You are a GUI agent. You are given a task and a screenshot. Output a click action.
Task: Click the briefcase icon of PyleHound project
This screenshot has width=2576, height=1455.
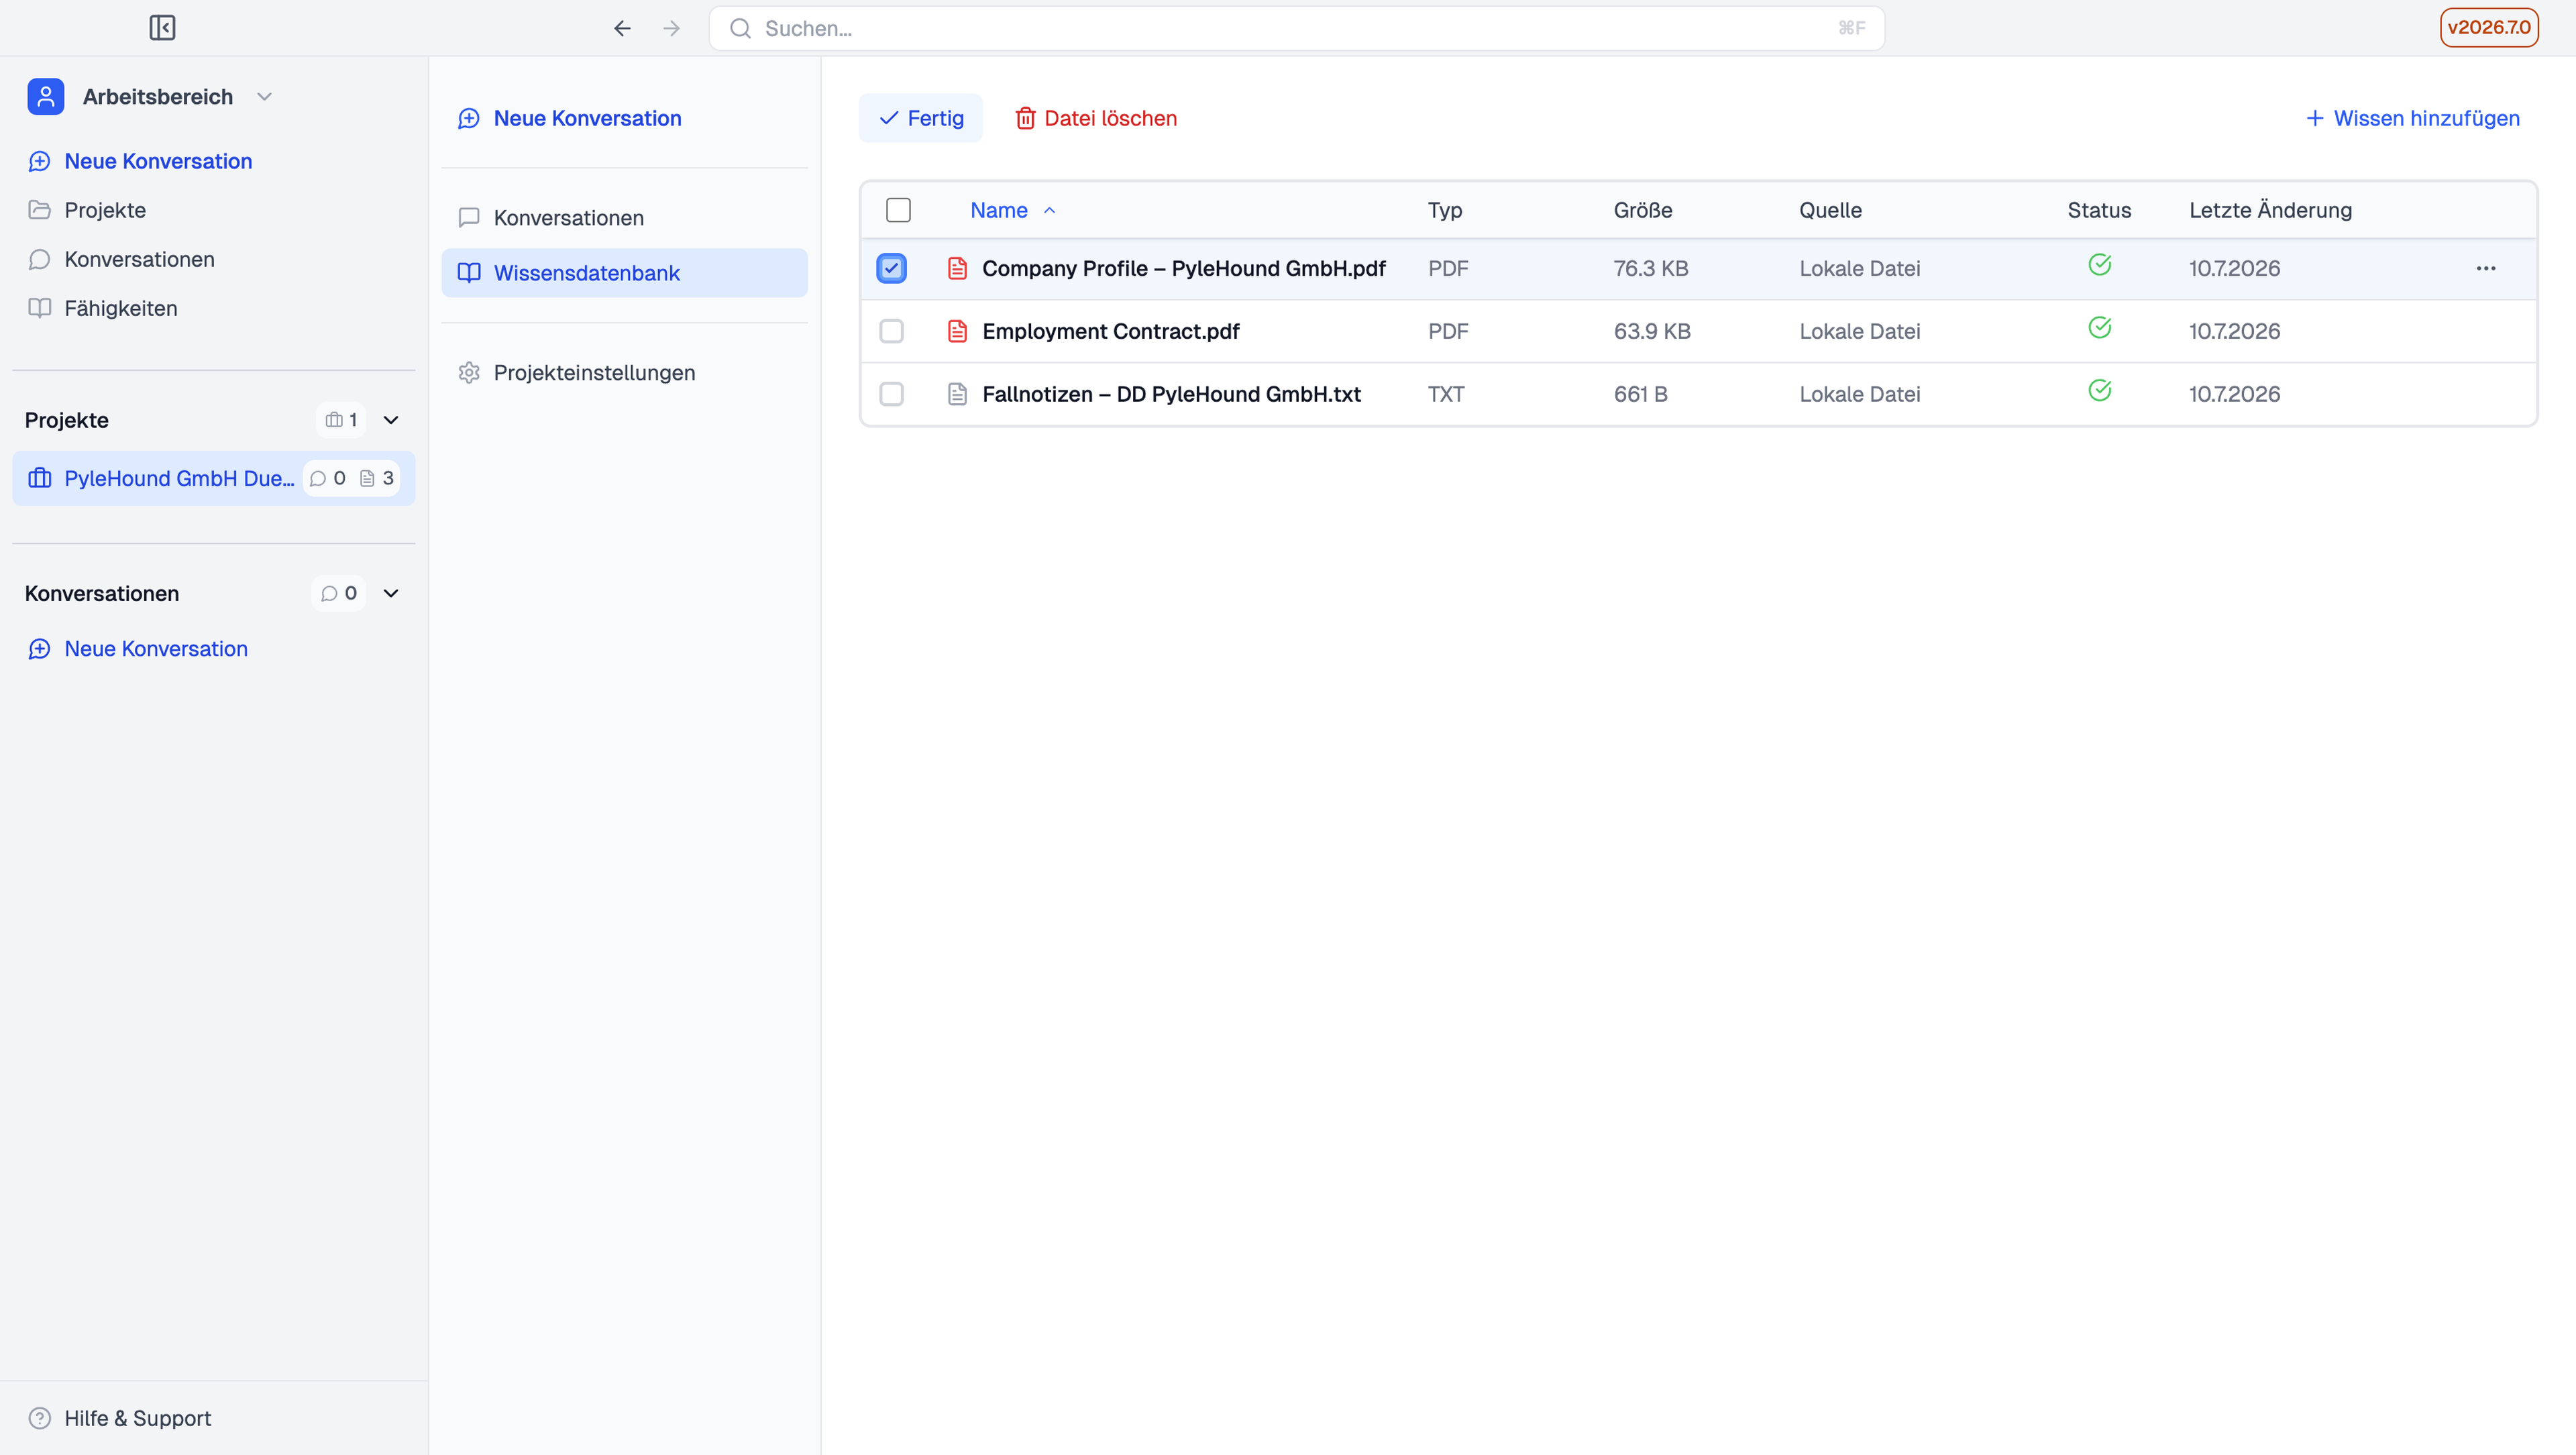tap(40, 478)
